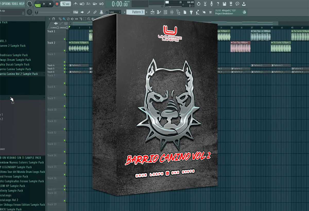Screen dimensions: 309x211
Task: Open the Piano Roll view icon
Action: tap(159, 12)
